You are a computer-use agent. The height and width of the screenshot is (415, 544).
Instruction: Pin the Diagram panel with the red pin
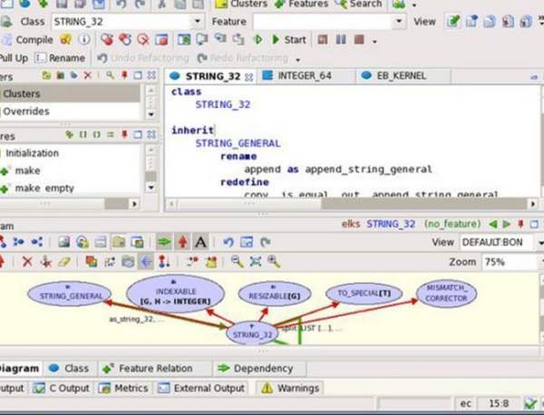pos(520,224)
